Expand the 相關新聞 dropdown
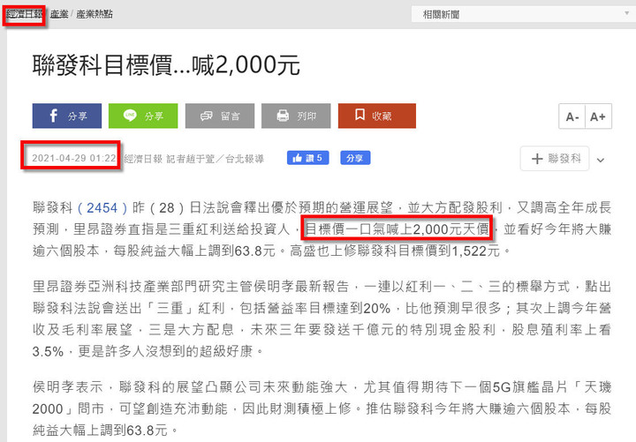The width and height of the screenshot is (636, 442). pyautogui.click(x=523, y=15)
